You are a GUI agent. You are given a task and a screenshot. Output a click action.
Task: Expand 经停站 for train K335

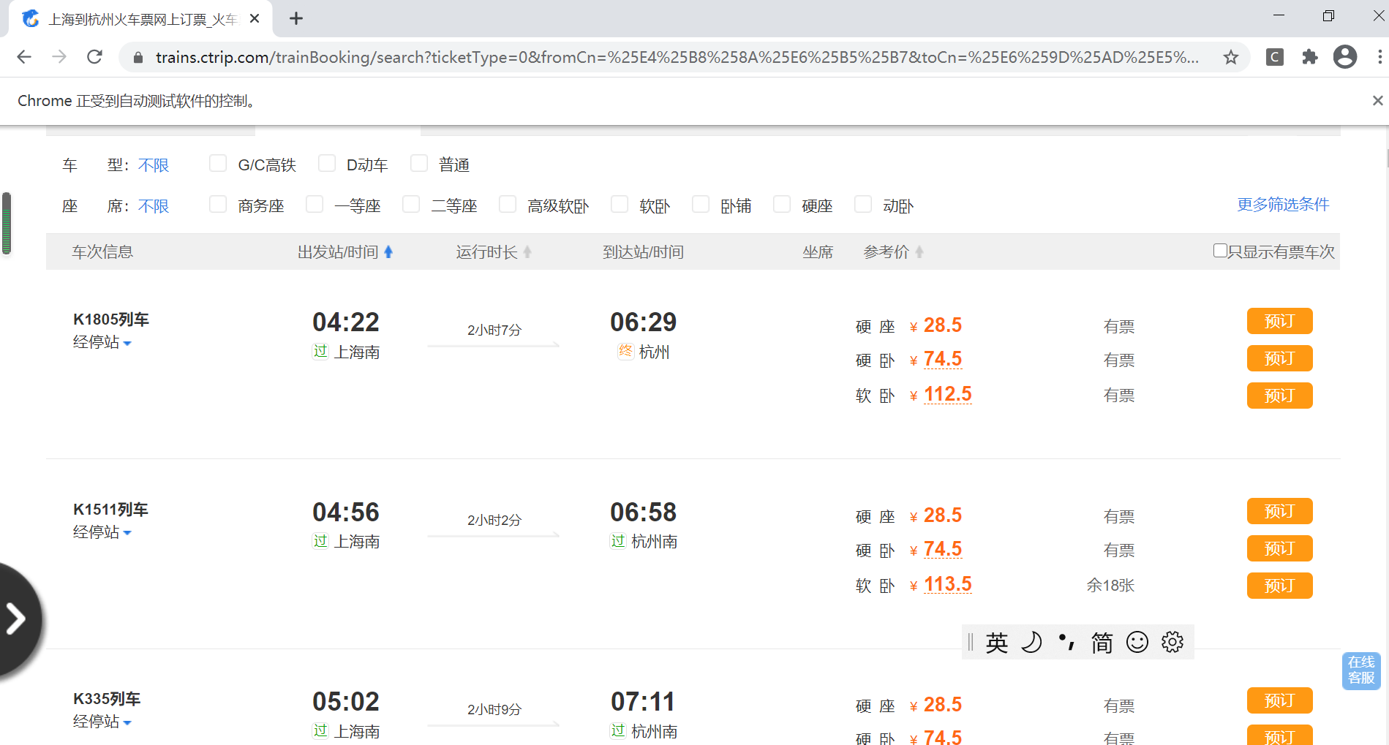[102, 722]
